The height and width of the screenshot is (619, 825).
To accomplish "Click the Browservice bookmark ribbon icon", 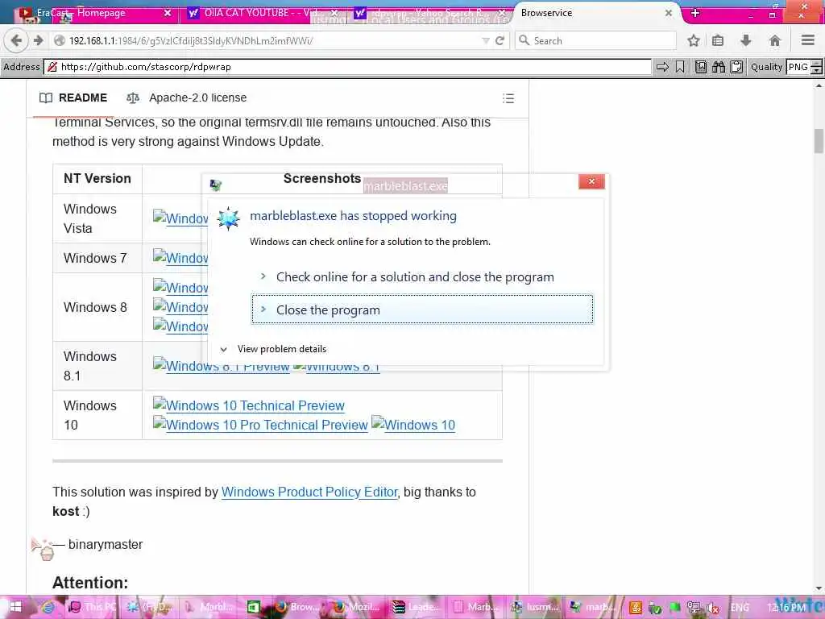I will coord(680,67).
